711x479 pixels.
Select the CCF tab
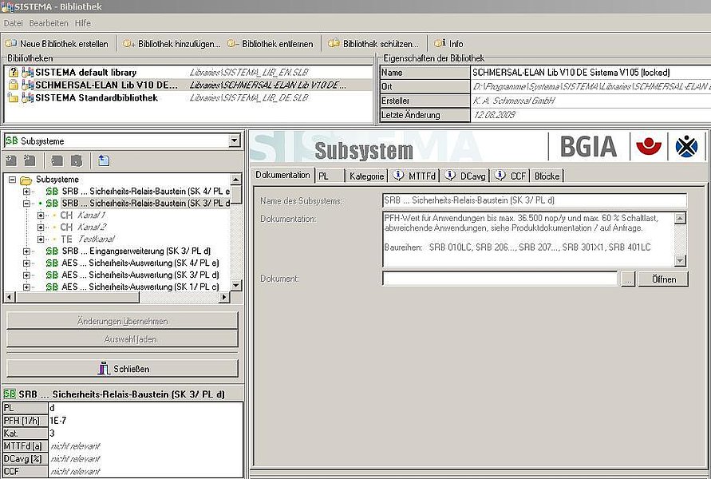(511, 176)
